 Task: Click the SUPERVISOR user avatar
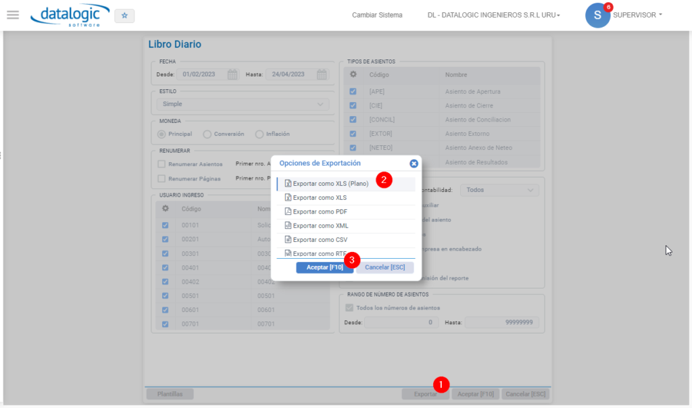point(597,16)
